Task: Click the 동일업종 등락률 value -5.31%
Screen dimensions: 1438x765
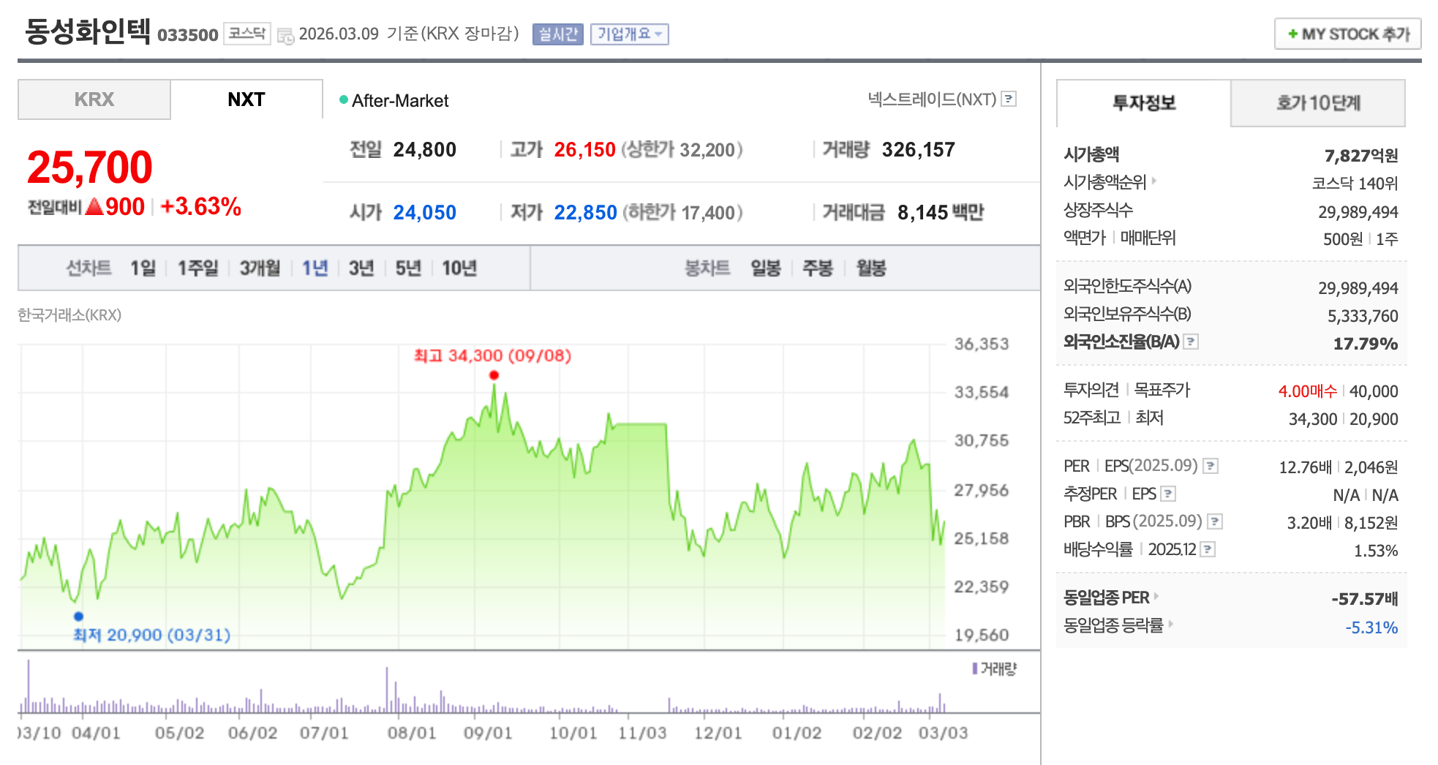Action: coord(1371,628)
